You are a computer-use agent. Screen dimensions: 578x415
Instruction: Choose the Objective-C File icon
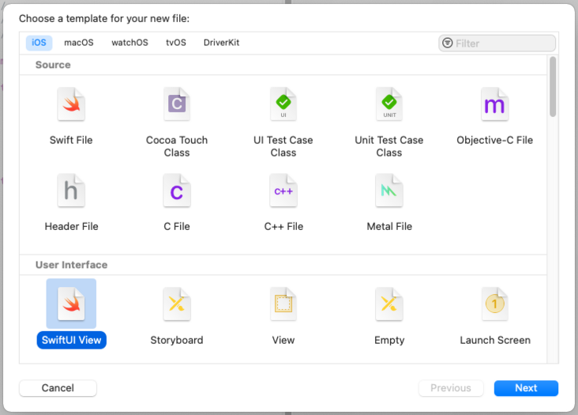(x=494, y=104)
